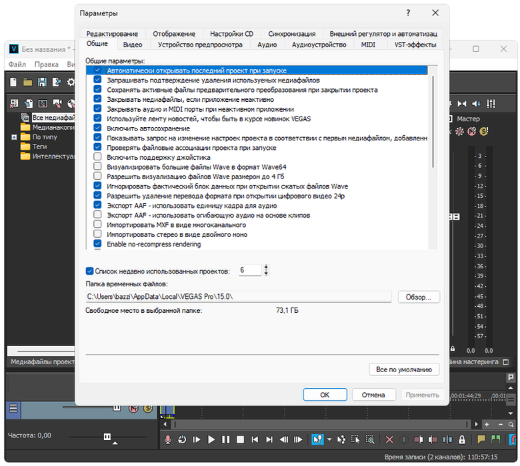Click the mixer faders icon in Master Bus panel
This screenshot has height=466, width=520.
(x=491, y=104)
